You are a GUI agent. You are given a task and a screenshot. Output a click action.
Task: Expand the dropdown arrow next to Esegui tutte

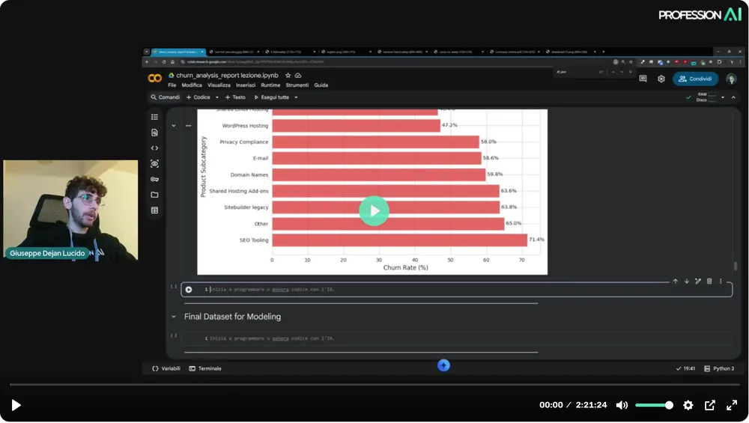(x=296, y=97)
